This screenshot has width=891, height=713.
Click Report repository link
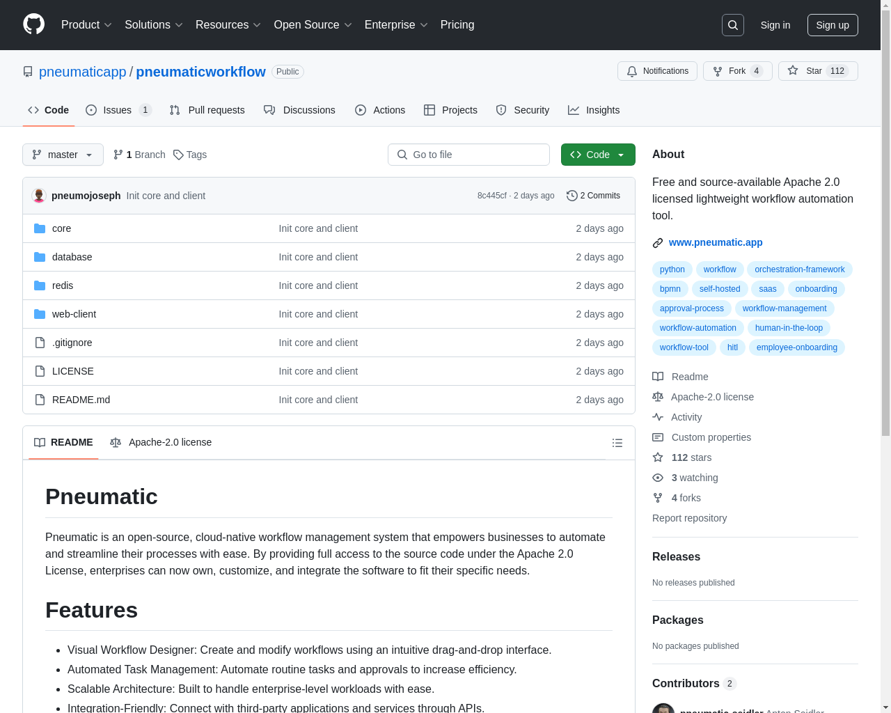pos(689,518)
